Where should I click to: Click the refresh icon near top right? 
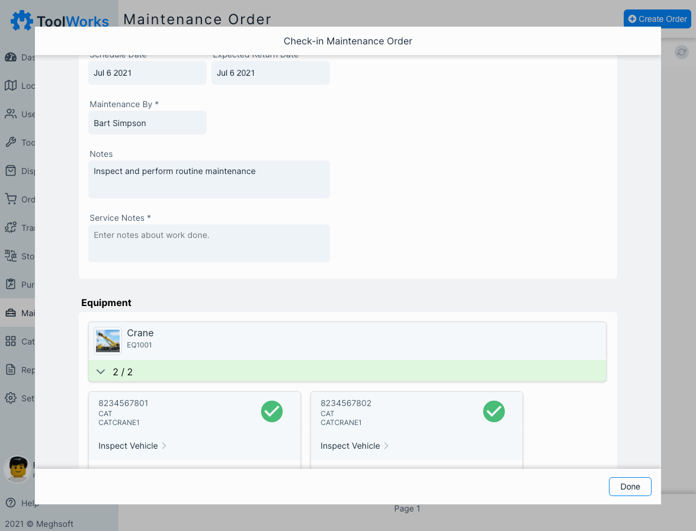coord(681,53)
